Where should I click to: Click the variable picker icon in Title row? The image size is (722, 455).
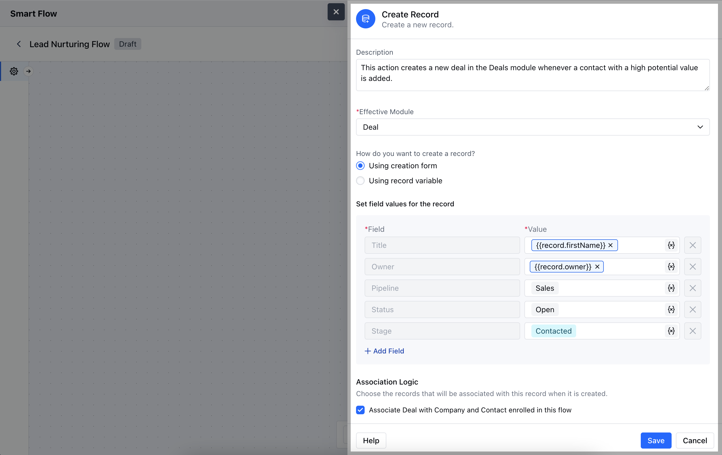tap(671, 245)
